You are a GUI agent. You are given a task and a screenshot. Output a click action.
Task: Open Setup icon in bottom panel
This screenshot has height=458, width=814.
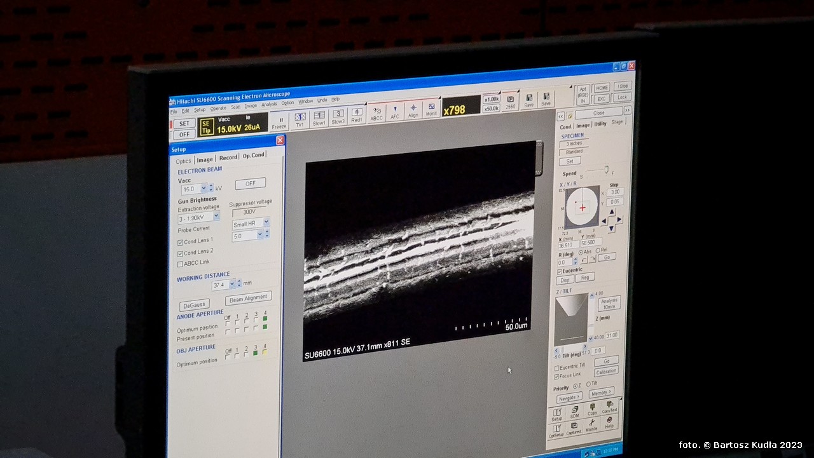pos(557,415)
